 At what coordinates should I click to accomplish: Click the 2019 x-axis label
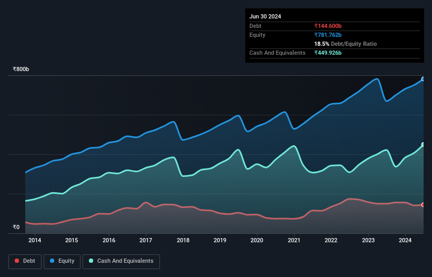220,240
